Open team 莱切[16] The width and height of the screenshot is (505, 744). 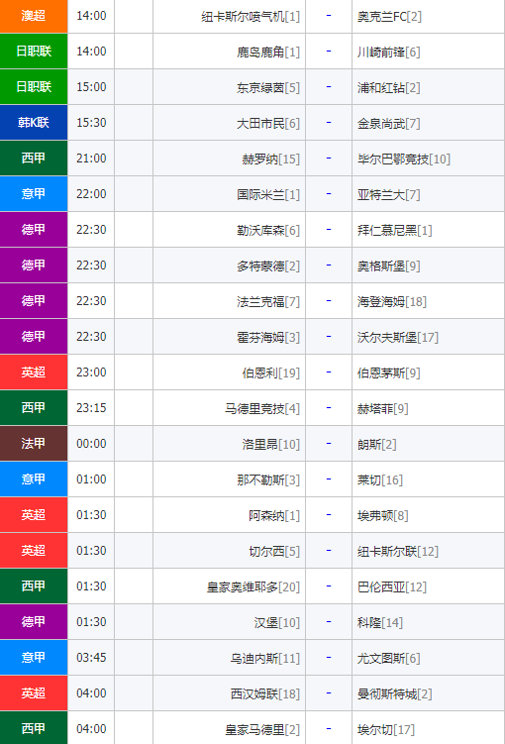click(380, 479)
